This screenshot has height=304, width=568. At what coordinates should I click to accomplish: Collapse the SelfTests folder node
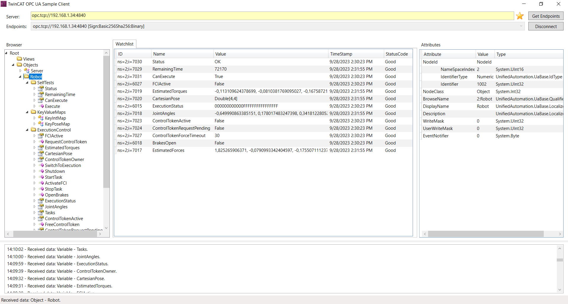[x=27, y=83]
